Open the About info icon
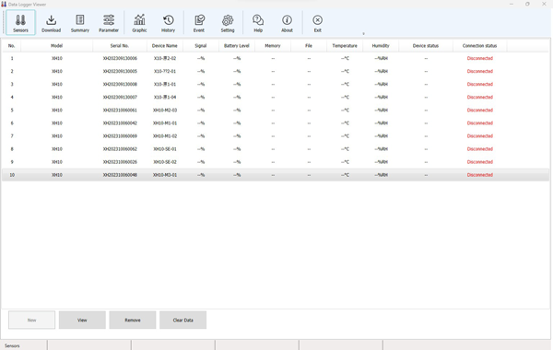The height and width of the screenshot is (350, 553). (x=287, y=23)
